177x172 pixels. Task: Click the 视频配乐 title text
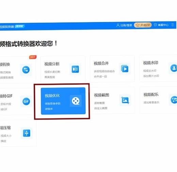pos(151,95)
